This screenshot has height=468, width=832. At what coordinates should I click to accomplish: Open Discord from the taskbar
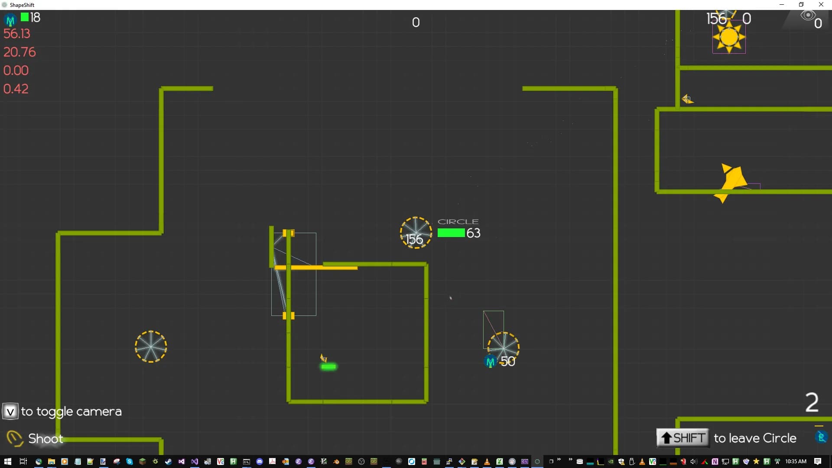point(260,461)
